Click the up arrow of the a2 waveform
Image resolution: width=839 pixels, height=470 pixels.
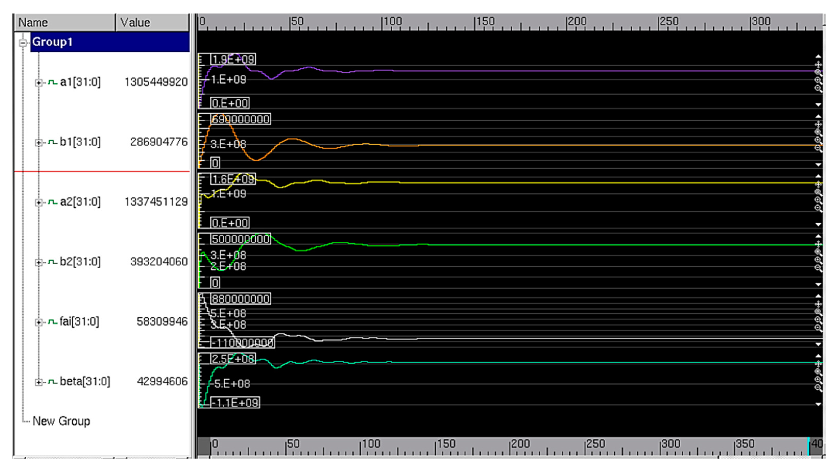click(818, 176)
